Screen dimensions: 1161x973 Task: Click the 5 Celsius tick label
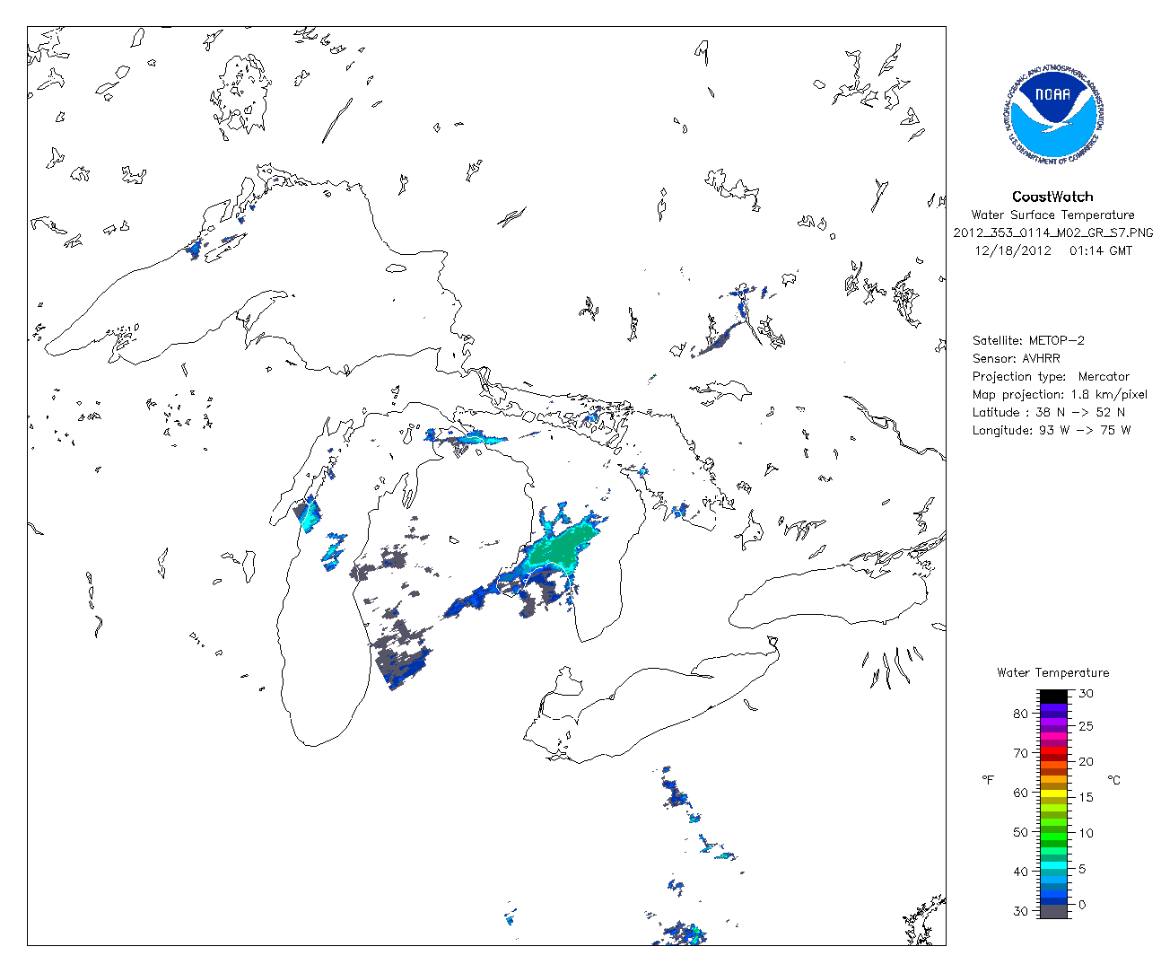click(x=1082, y=870)
